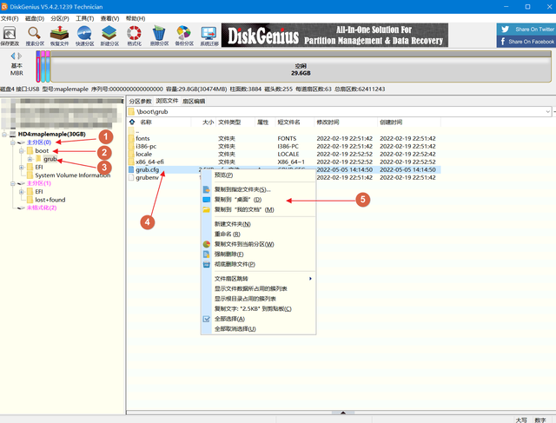This screenshot has width=556, height=423.
Task: Select the first blue partition block in disk map
Action: (38, 66)
